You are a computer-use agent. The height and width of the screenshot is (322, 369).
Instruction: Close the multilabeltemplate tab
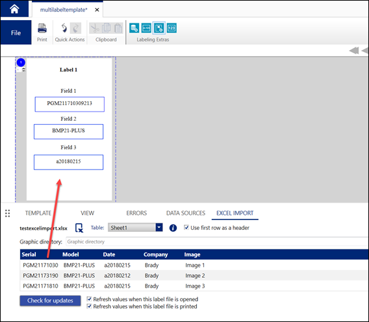pyautogui.click(x=97, y=10)
